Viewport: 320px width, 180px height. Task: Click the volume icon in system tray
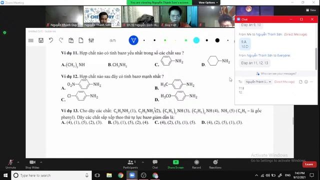[x=268, y=175]
